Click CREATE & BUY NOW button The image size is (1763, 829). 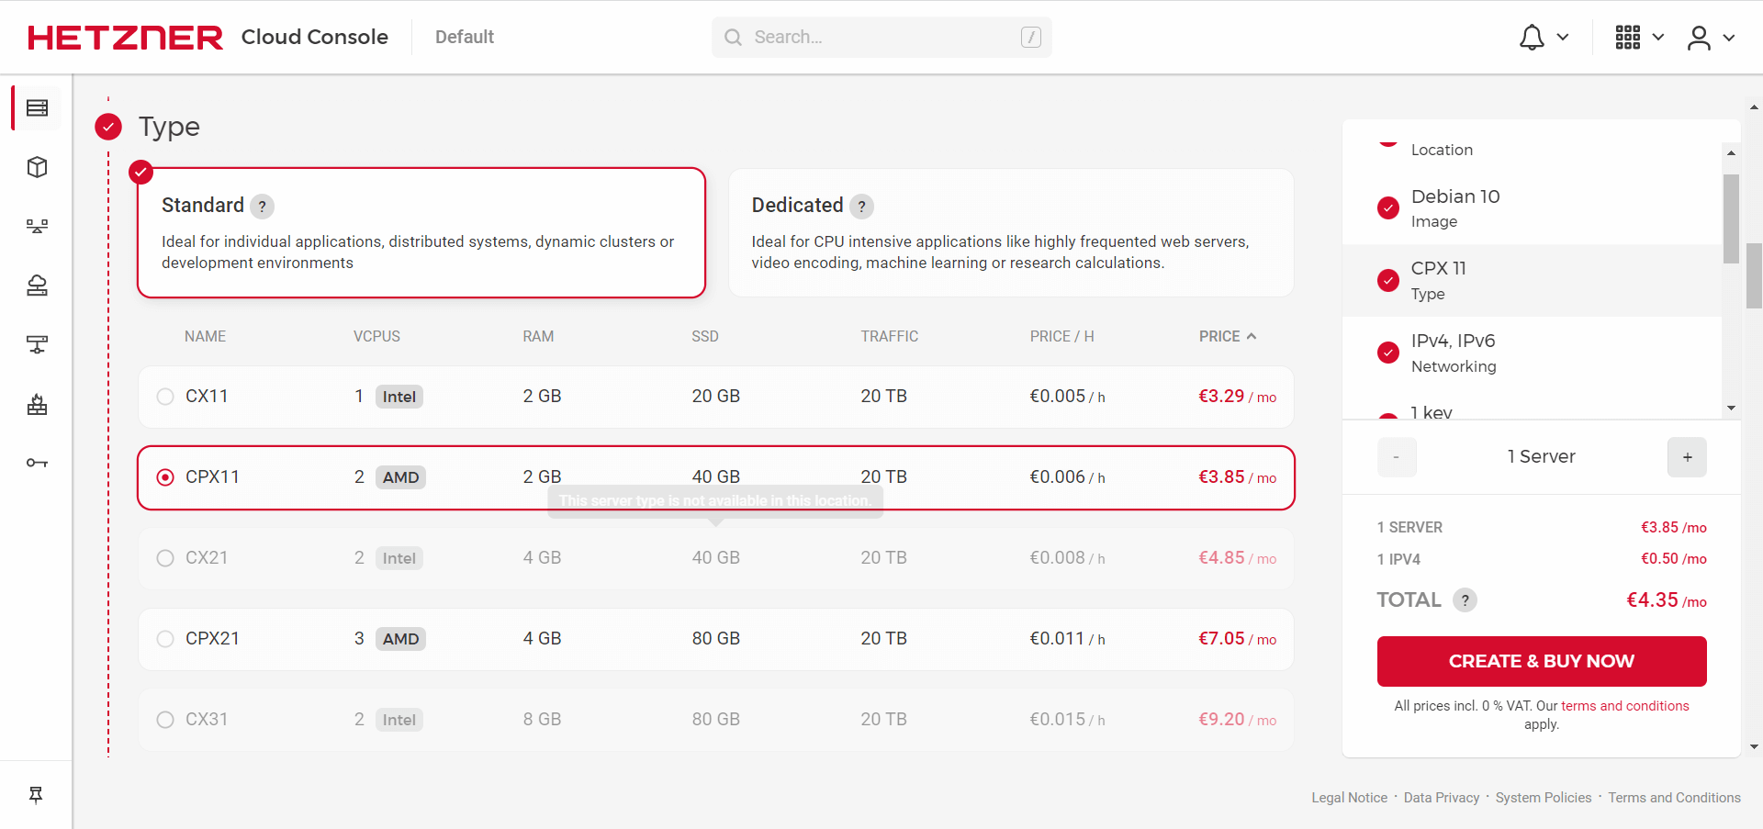(x=1541, y=661)
